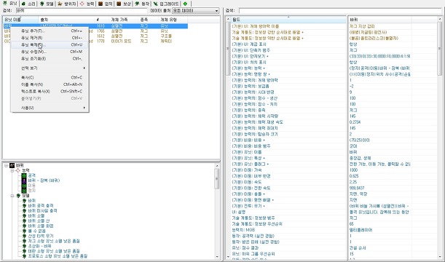
Task: Expand the 사용 submenu in context menu
Action: click(50, 108)
